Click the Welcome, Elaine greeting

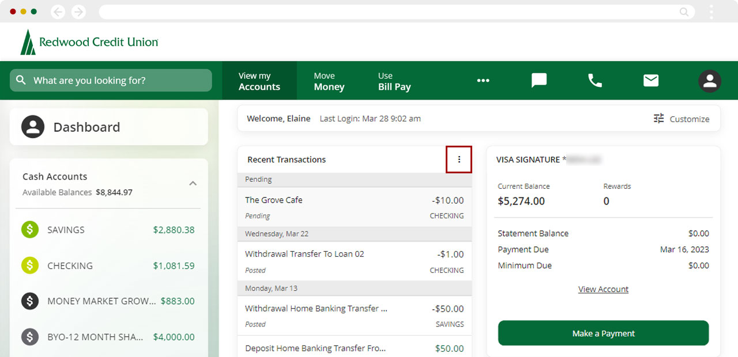278,119
